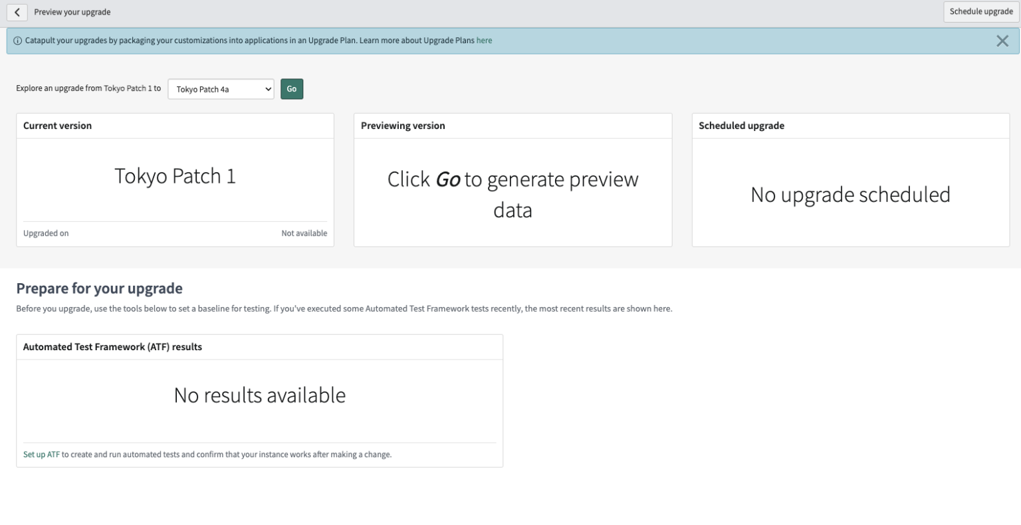This screenshot has height=525, width=1021.
Task: Click Go to generate preview data
Action: (292, 88)
